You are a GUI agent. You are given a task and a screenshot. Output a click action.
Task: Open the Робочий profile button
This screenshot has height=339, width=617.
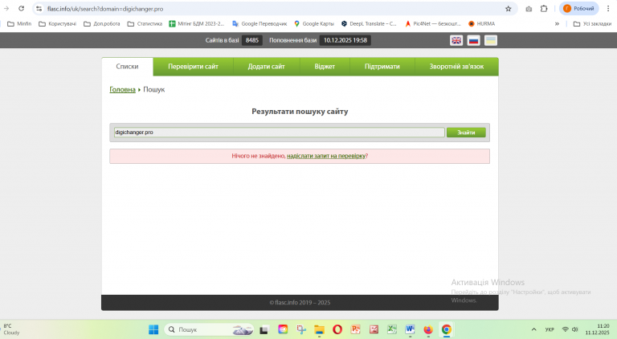(x=578, y=8)
